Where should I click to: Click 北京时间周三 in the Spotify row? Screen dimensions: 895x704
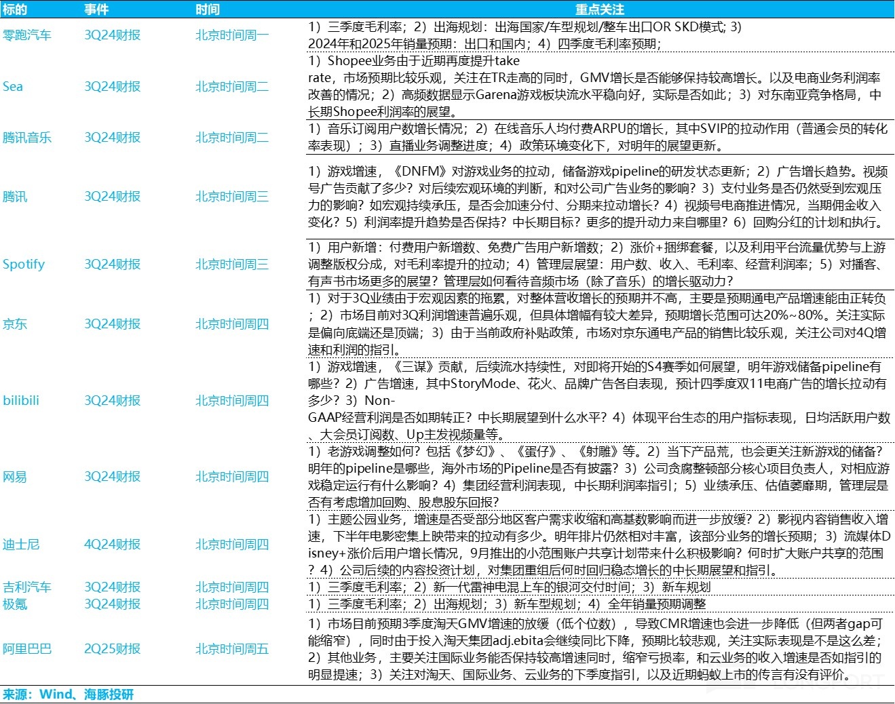232,265
